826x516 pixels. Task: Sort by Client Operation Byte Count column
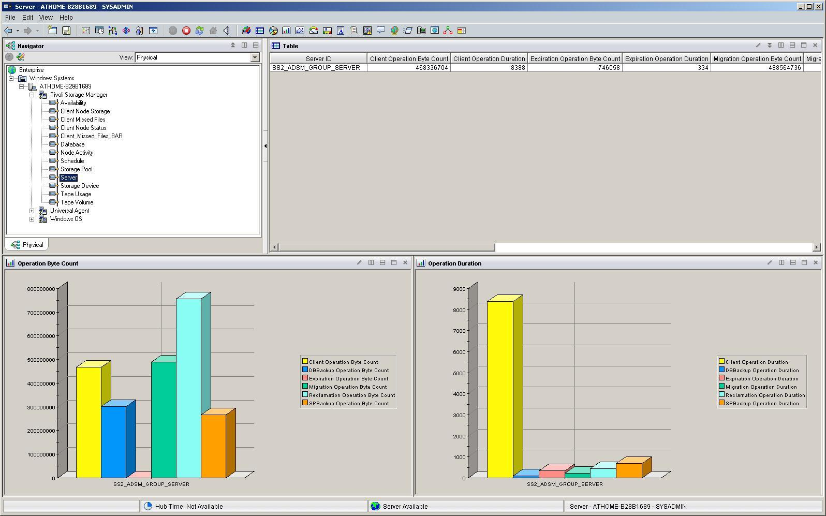409,58
